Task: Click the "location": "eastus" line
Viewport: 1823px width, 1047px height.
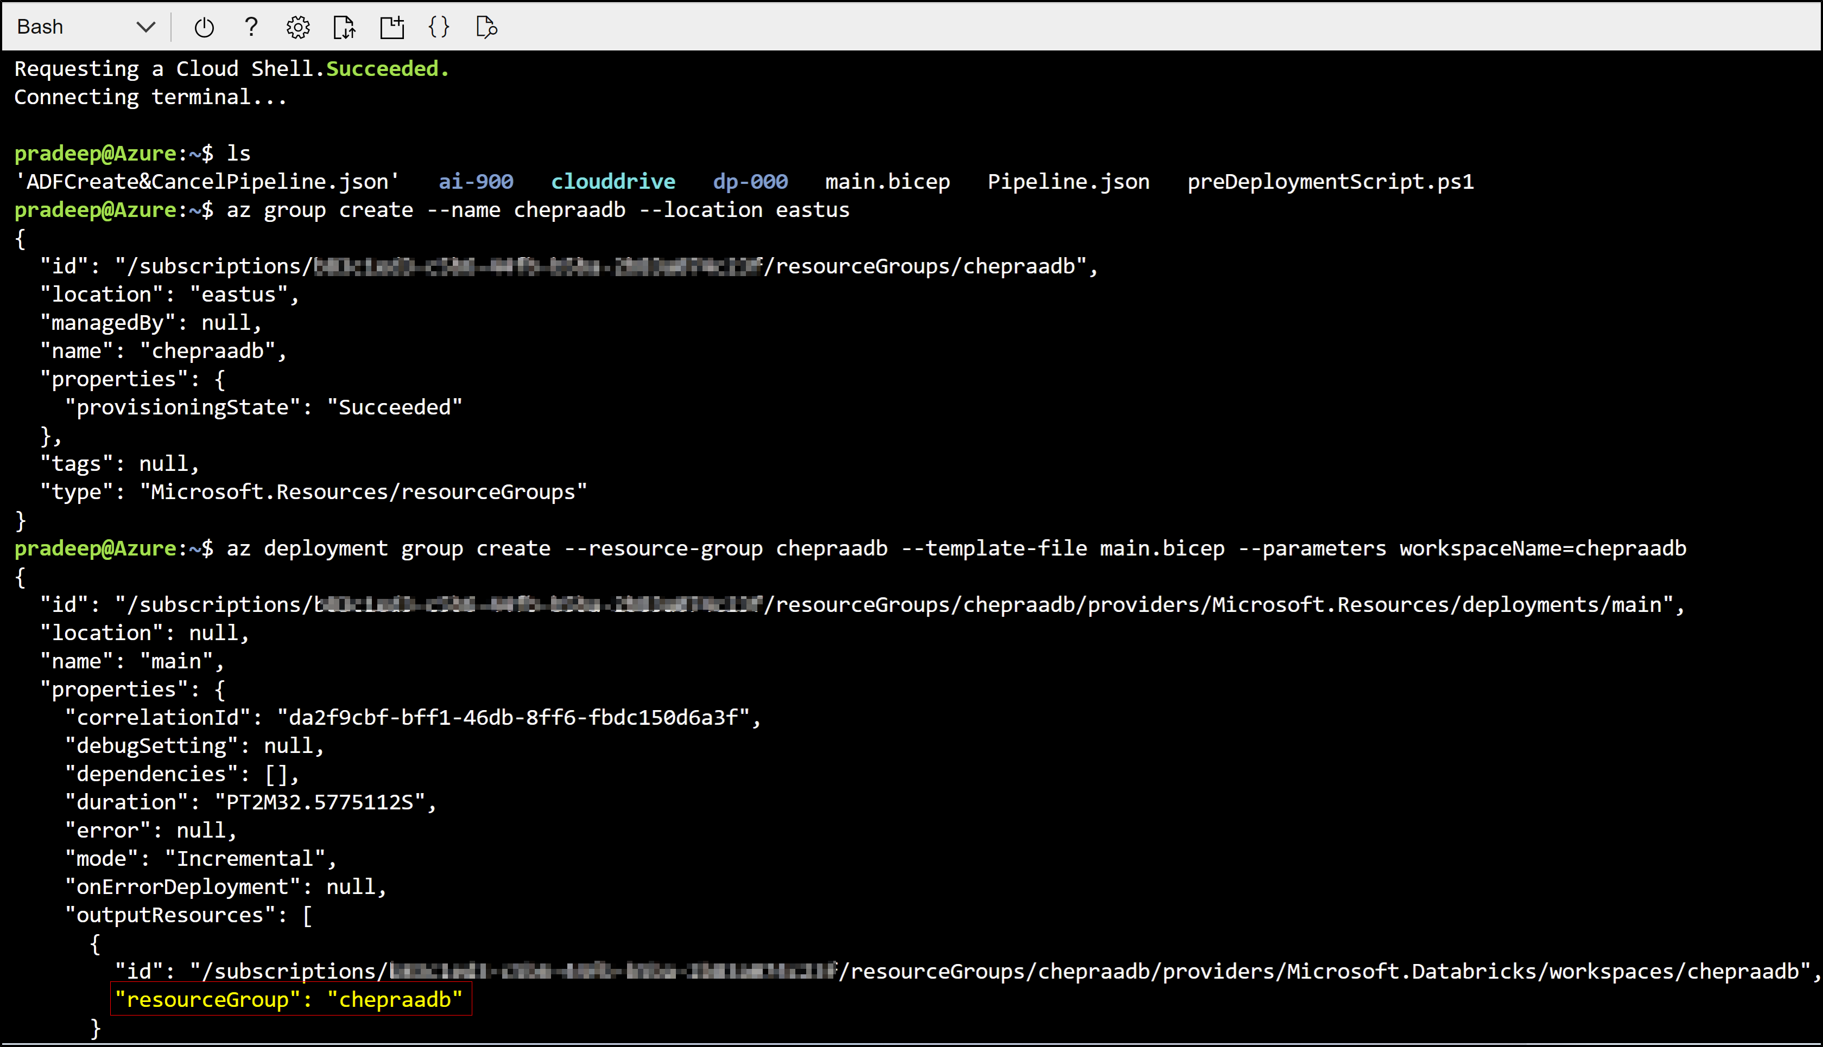Action: pos(170,294)
